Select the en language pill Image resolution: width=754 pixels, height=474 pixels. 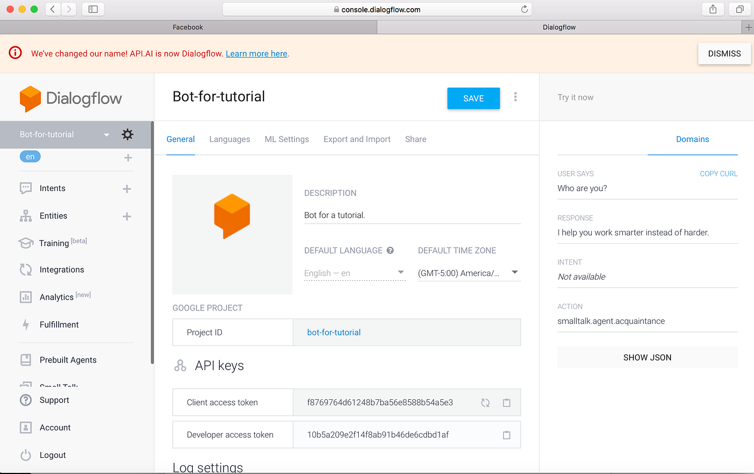(30, 157)
